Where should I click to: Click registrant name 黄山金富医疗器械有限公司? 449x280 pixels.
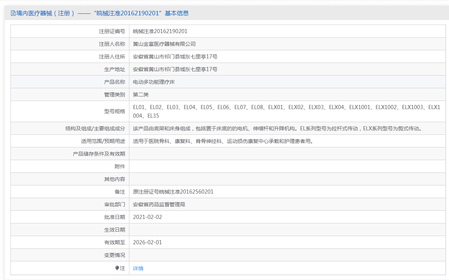coord(164,44)
